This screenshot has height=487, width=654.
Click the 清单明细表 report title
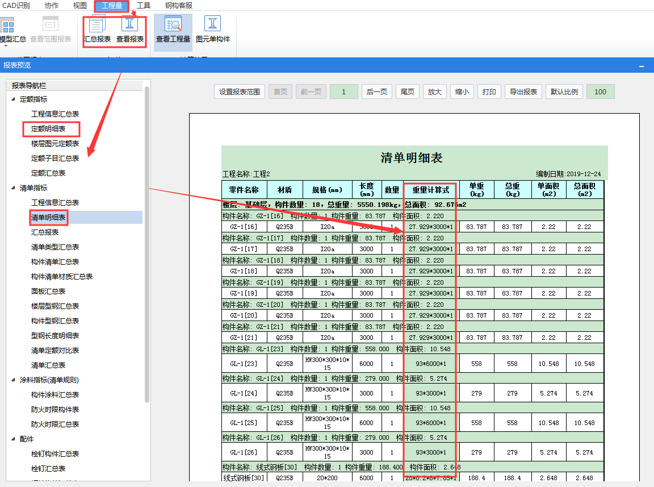[411, 158]
